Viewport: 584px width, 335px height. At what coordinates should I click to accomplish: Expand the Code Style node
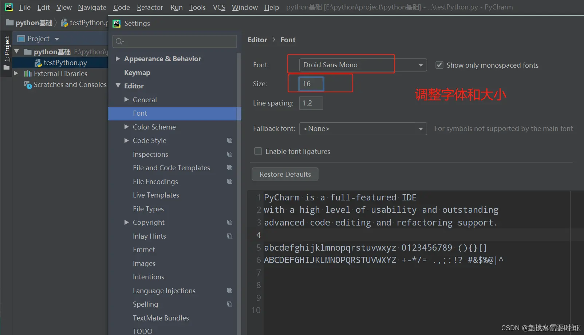[126, 140]
